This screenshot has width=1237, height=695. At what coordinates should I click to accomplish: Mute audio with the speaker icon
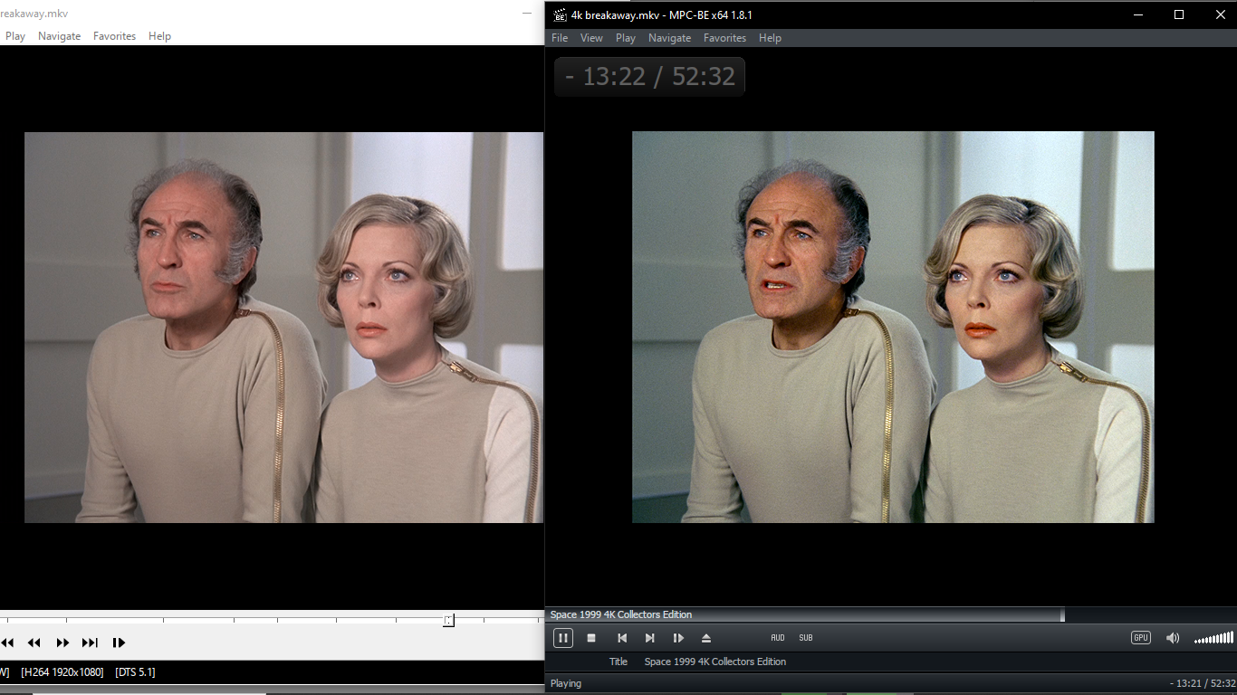(x=1173, y=638)
